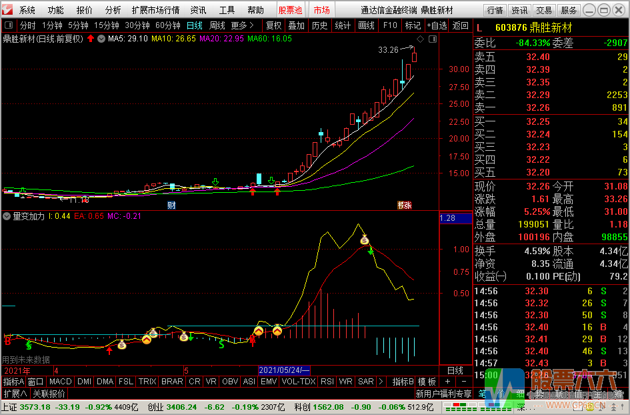This screenshot has height=415, width=630.
Task: Click the 服务 button
Action: (569, 10)
